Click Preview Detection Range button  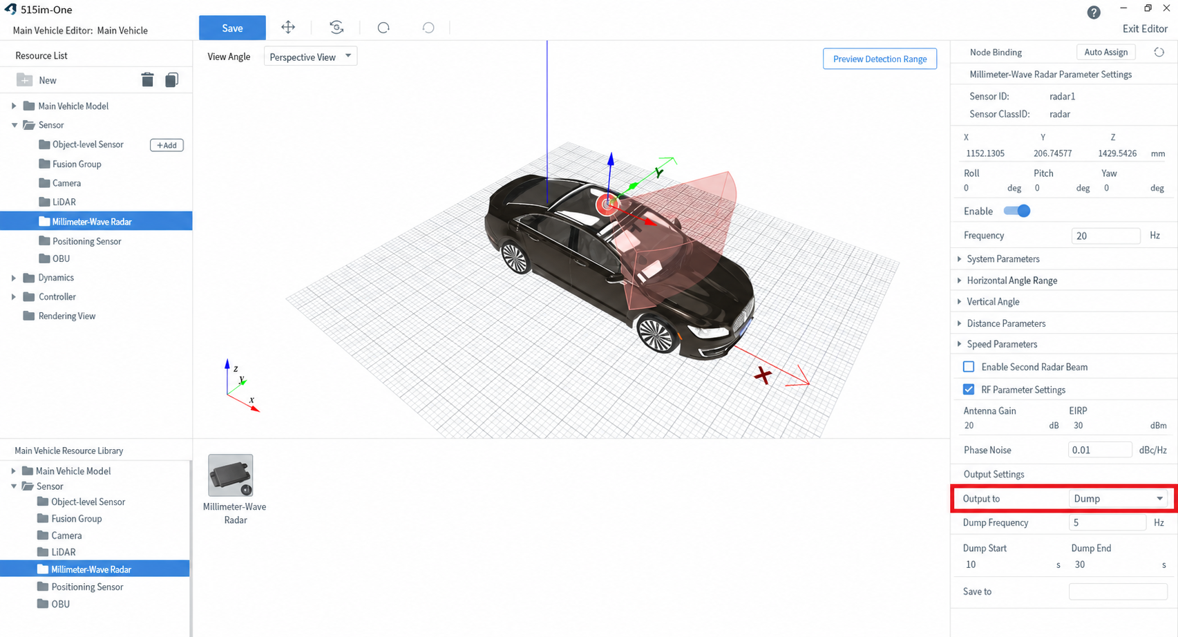coord(880,59)
